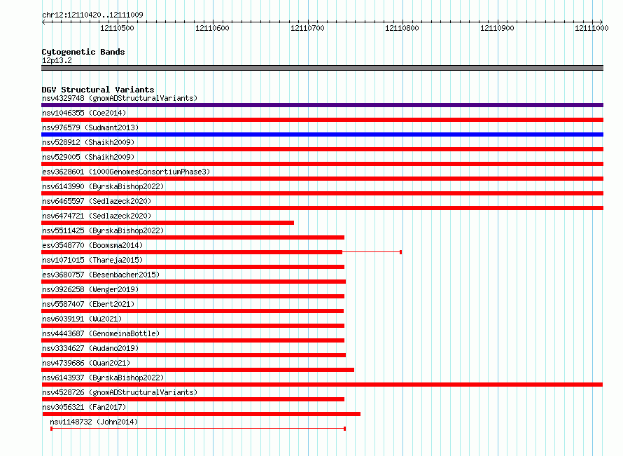Click nsv6465597 (Sedlazeck2020) label

tap(97, 201)
